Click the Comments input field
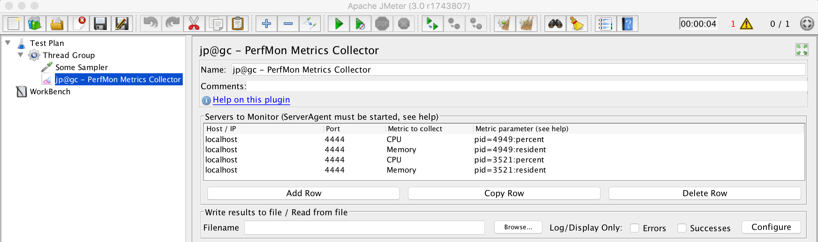818x242 pixels. 527,86
